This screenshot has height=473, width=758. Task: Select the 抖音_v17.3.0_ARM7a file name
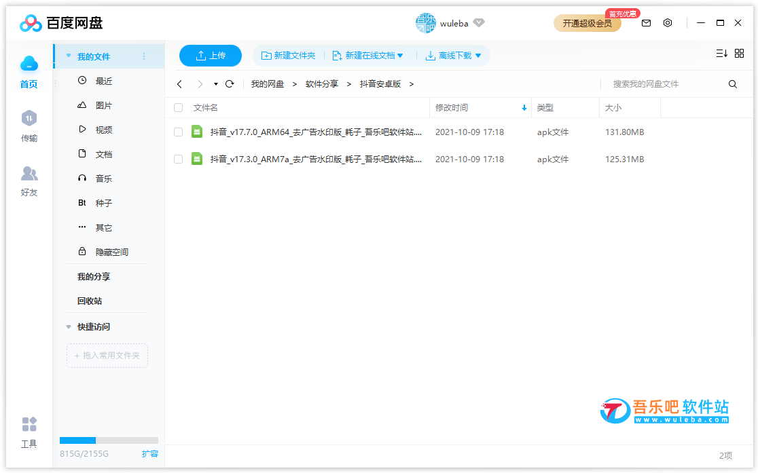click(316, 159)
